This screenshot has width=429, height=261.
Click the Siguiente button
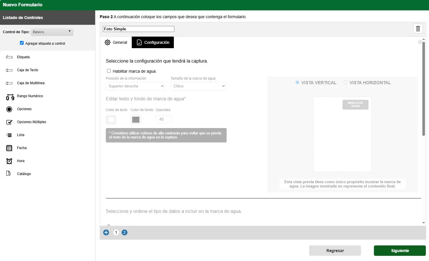[x=400, y=251]
